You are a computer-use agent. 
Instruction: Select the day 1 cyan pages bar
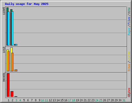tap(9, 29)
